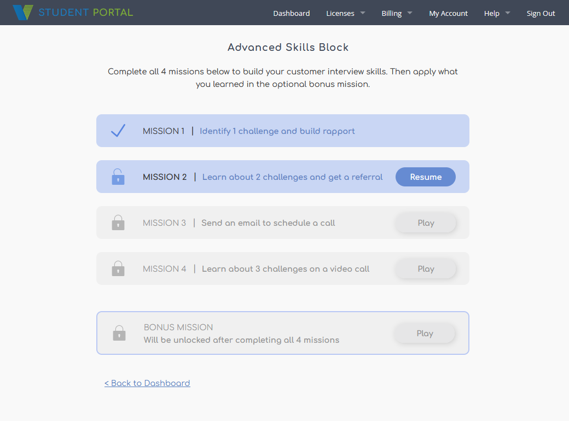Sign Out from the portal

[541, 13]
